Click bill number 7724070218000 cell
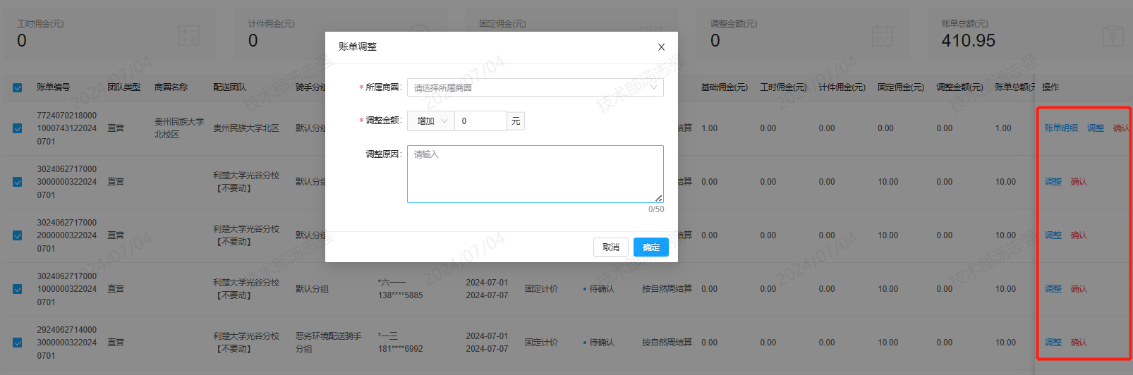Viewport: 1133px width, 375px height. click(x=67, y=128)
